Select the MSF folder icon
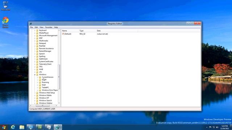 point(37,38)
